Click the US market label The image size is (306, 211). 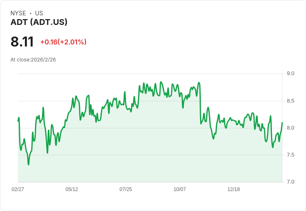coord(39,13)
